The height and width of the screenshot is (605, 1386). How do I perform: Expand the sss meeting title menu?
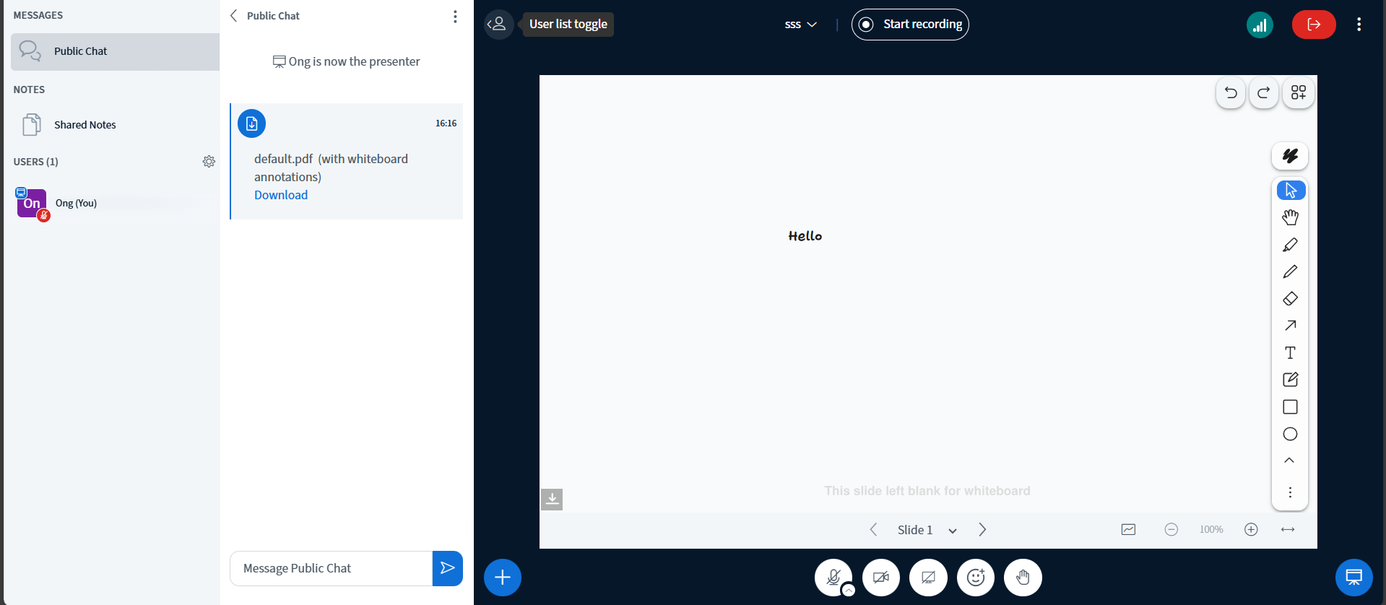point(800,25)
